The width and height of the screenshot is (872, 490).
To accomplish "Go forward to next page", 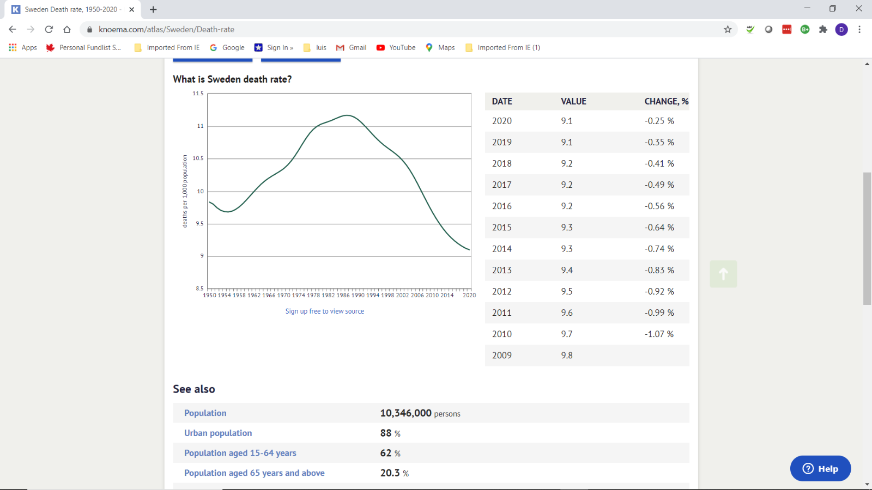I will pos(31,29).
